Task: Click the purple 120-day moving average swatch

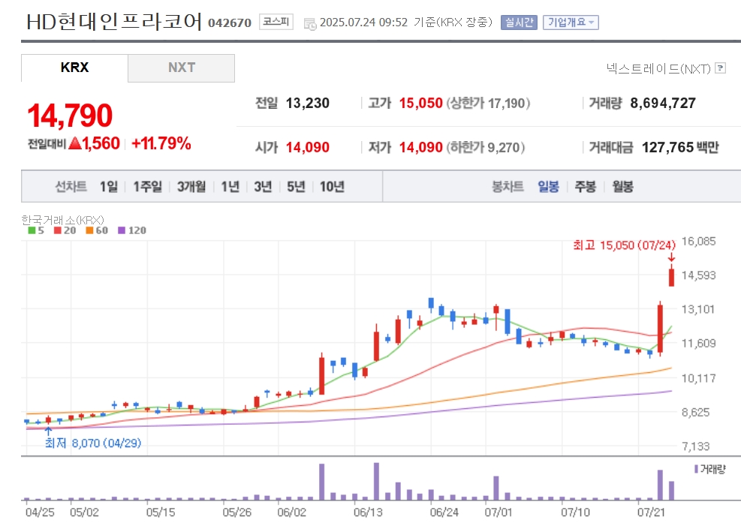Action: pyautogui.click(x=122, y=230)
